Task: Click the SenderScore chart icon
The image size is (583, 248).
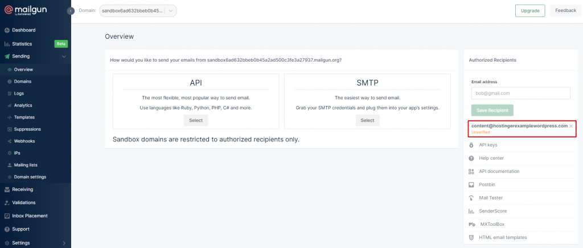Action: (x=471, y=211)
